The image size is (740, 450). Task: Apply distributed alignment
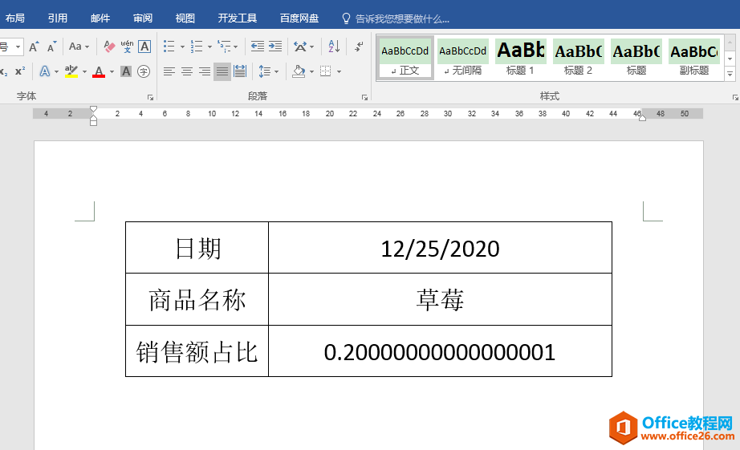pos(240,71)
